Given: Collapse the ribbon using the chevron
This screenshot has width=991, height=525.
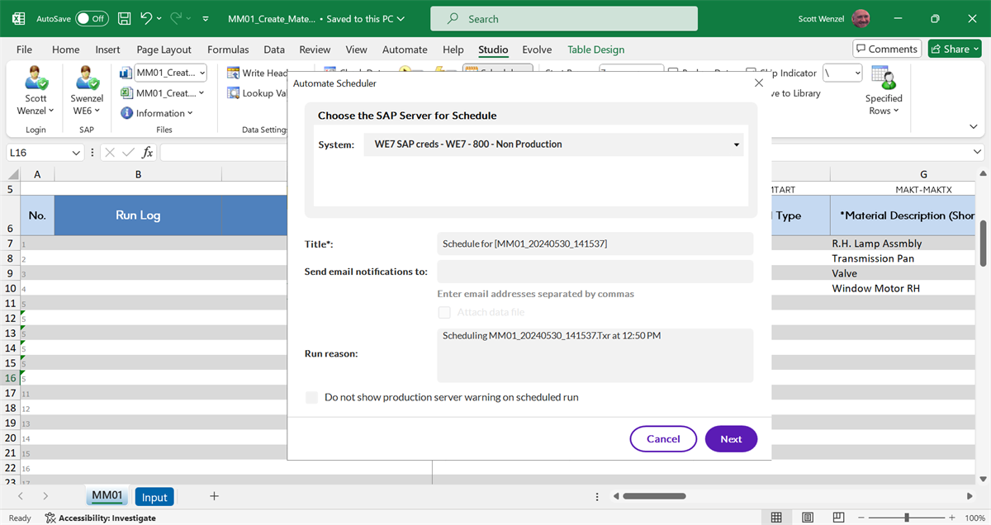Looking at the screenshot, I should point(973,126).
